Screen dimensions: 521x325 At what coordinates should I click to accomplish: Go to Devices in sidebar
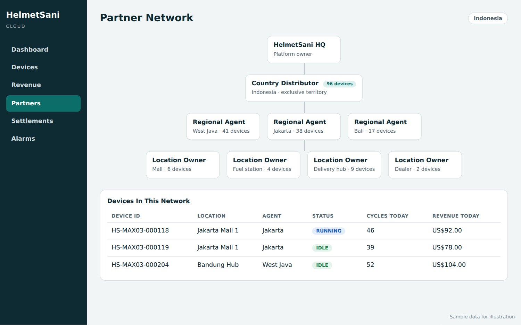click(43, 67)
